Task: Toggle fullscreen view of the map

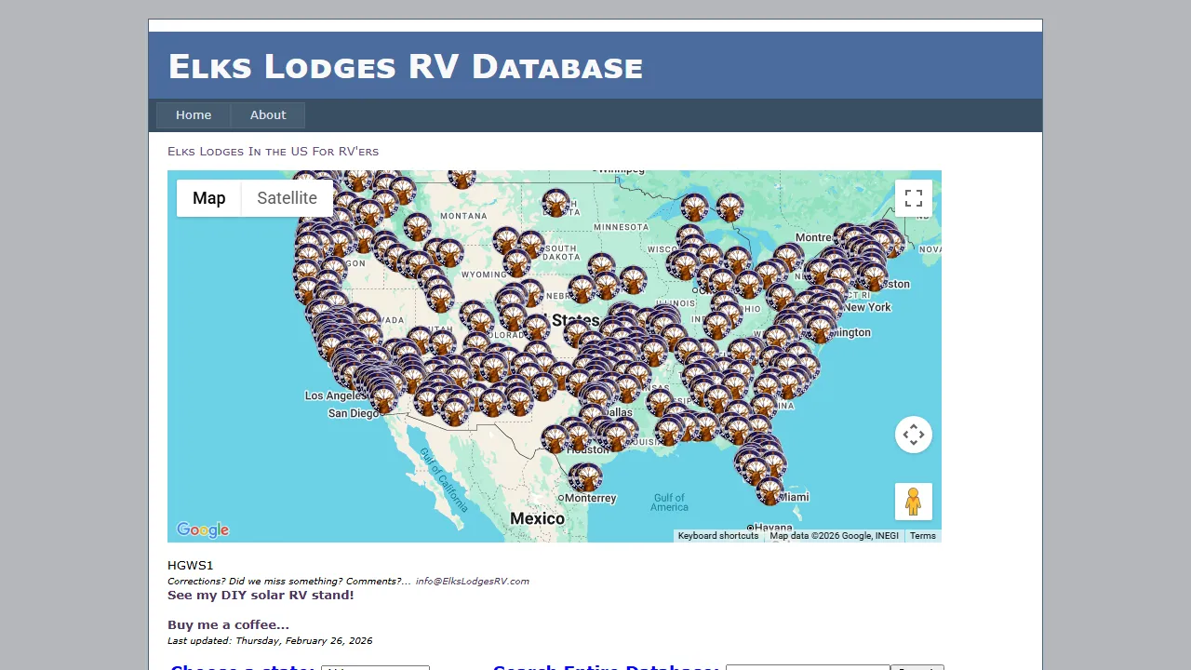Action: tap(913, 197)
